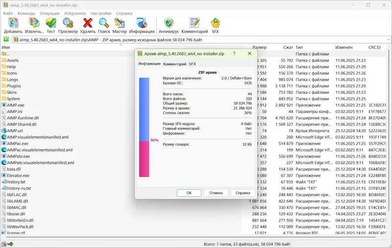
Task: Open the Файл menu
Action: 8,13
